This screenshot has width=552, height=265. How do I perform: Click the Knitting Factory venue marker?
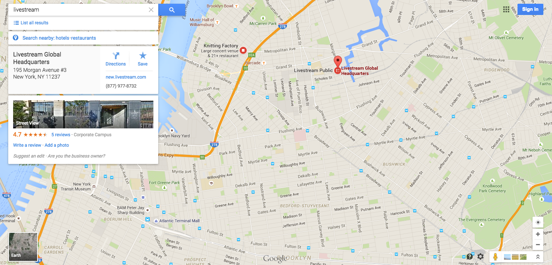243,50
